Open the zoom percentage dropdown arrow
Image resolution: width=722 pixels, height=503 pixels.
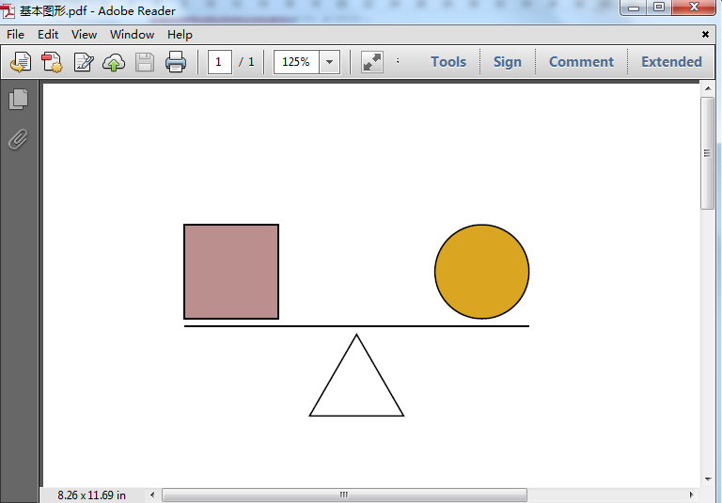click(329, 62)
